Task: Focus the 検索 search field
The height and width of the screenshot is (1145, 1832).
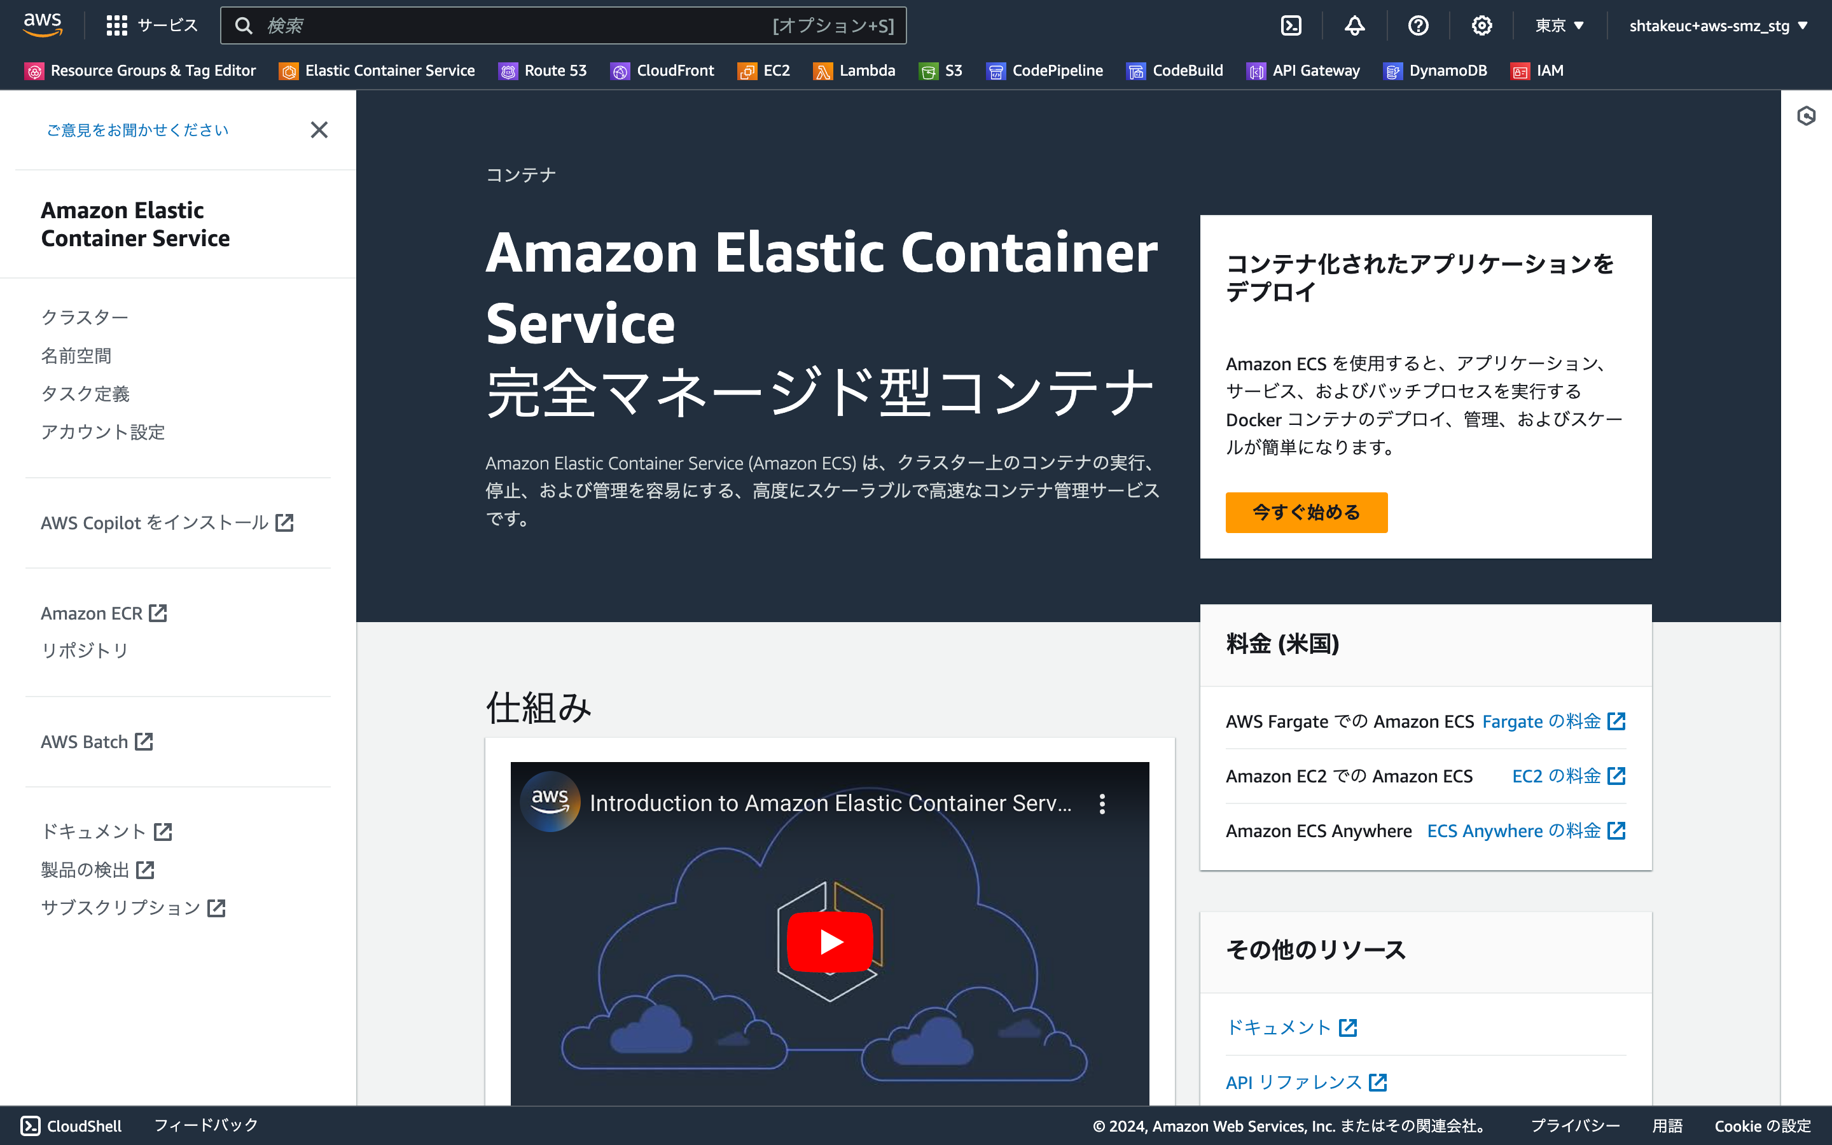Action: pyautogui.click(x=563, y=25)
